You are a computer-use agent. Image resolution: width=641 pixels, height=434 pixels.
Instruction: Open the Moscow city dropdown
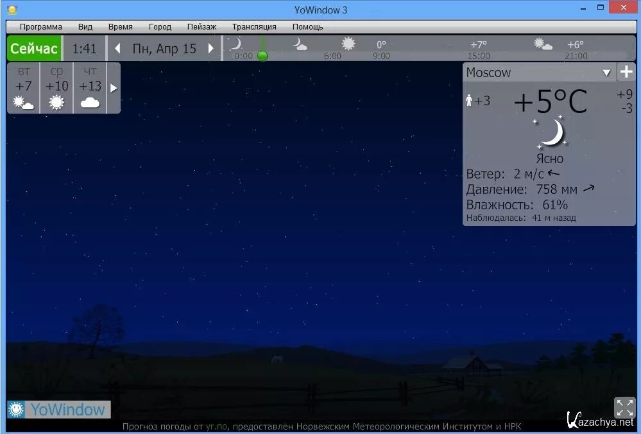click(606, 73)
